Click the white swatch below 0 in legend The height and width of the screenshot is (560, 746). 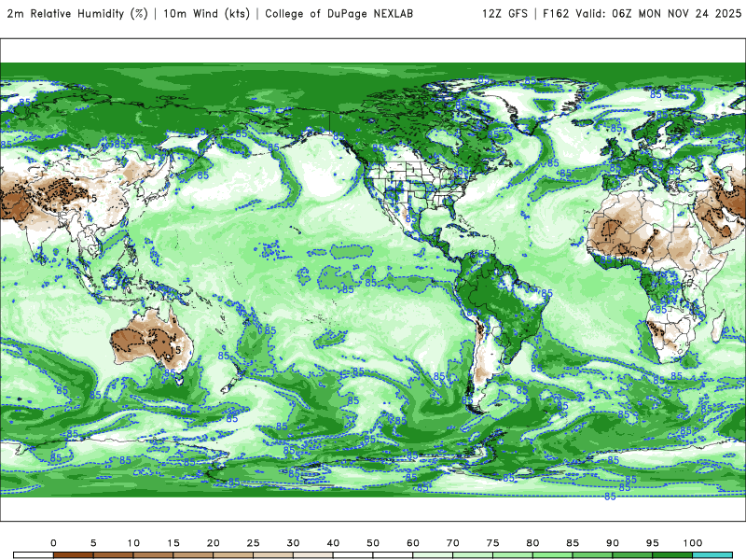pyautogui.click(x=34, y=555)
